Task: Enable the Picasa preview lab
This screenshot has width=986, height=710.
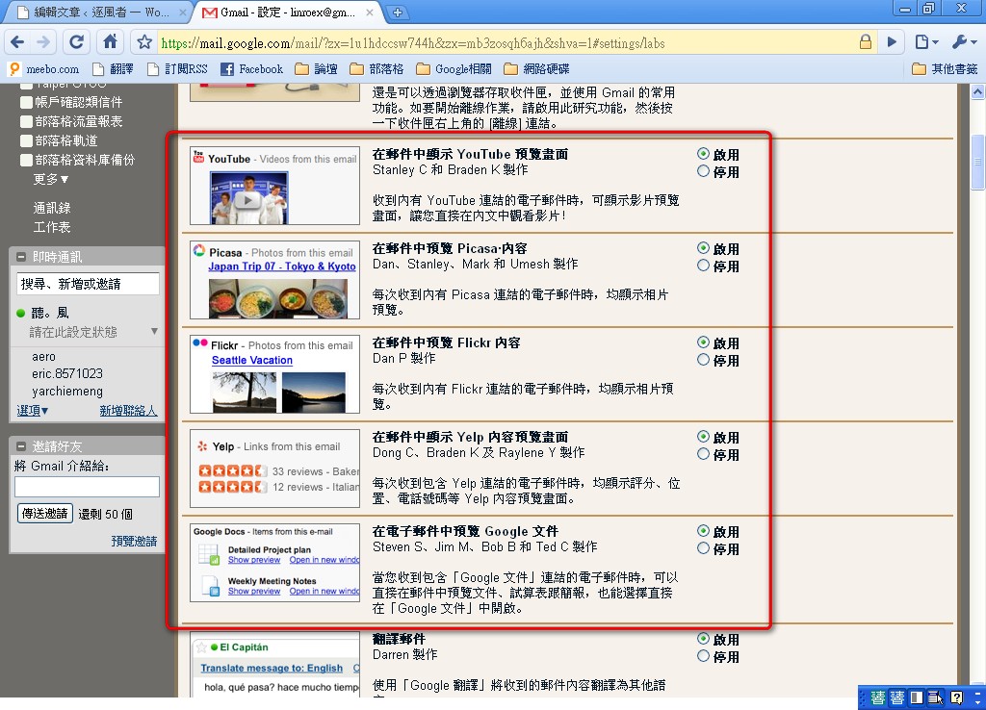Action: pos(703,248)
